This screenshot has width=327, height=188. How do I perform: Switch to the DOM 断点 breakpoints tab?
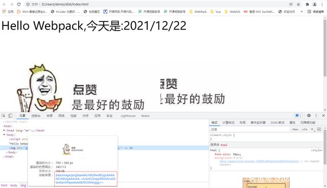click(277, 123)
